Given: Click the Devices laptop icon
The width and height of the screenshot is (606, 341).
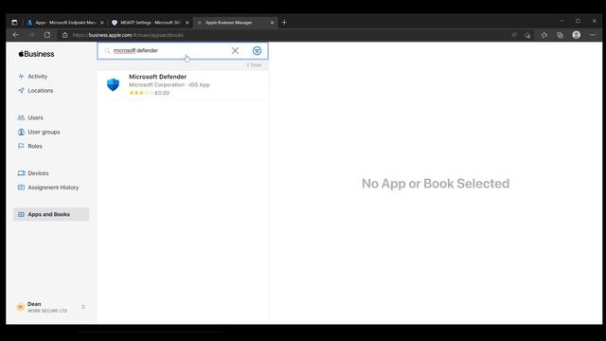Looking at the screenshot, I should point(21,173).
